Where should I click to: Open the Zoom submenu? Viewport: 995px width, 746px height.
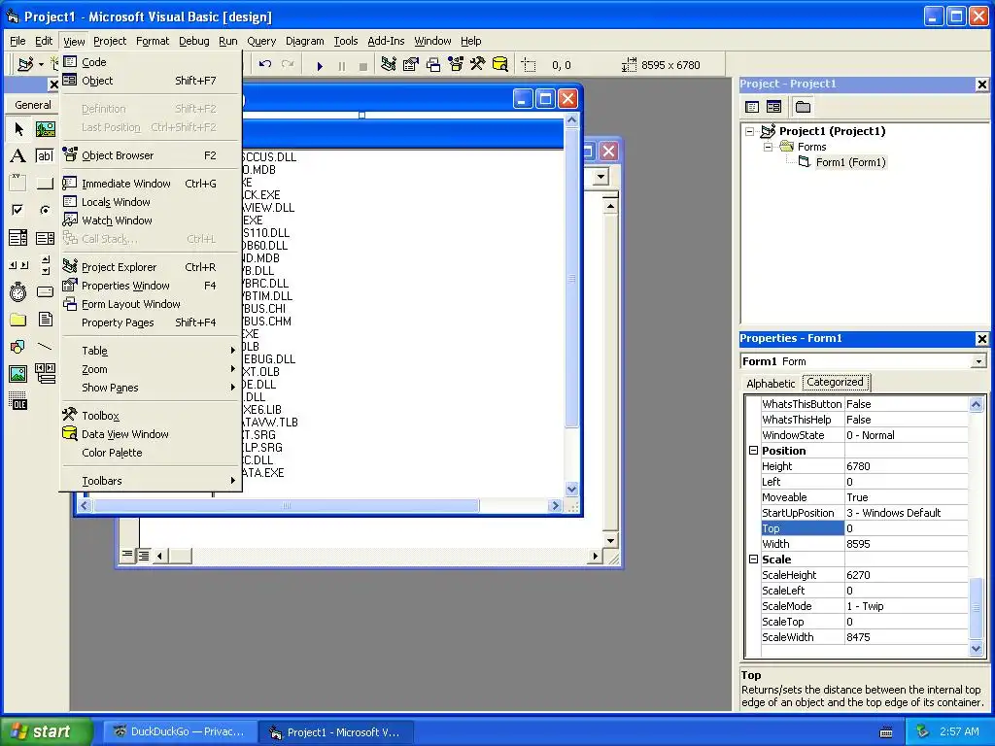point(151,369)
